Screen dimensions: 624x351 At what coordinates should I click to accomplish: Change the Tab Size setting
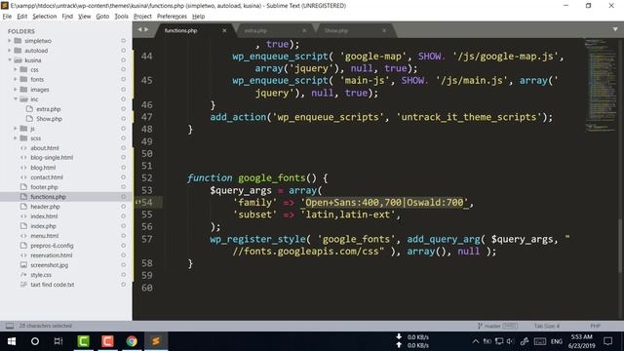click(x=546, y=326)
